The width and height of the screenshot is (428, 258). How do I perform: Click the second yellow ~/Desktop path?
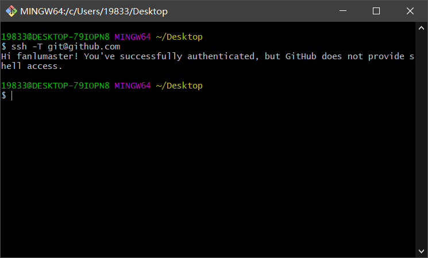coord(179,86)
